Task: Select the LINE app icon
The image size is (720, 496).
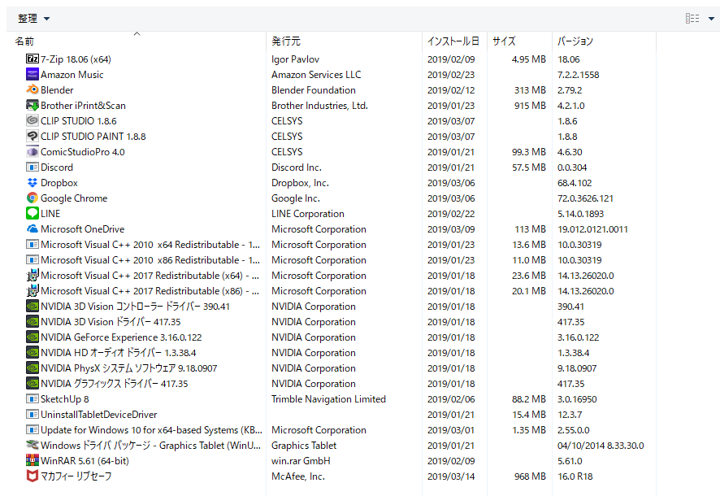Action: [x=33, y=214]
